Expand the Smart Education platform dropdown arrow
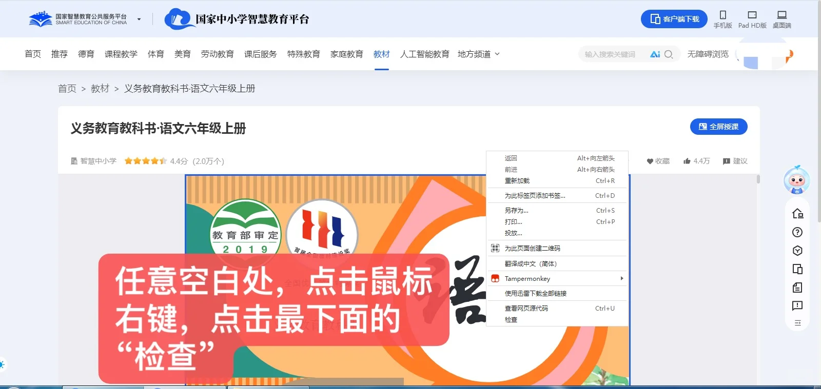Viewport: 821px width, 389px height. [139, 19]
